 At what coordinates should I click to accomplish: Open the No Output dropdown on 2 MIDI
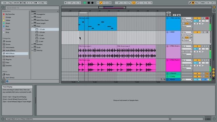187,40
